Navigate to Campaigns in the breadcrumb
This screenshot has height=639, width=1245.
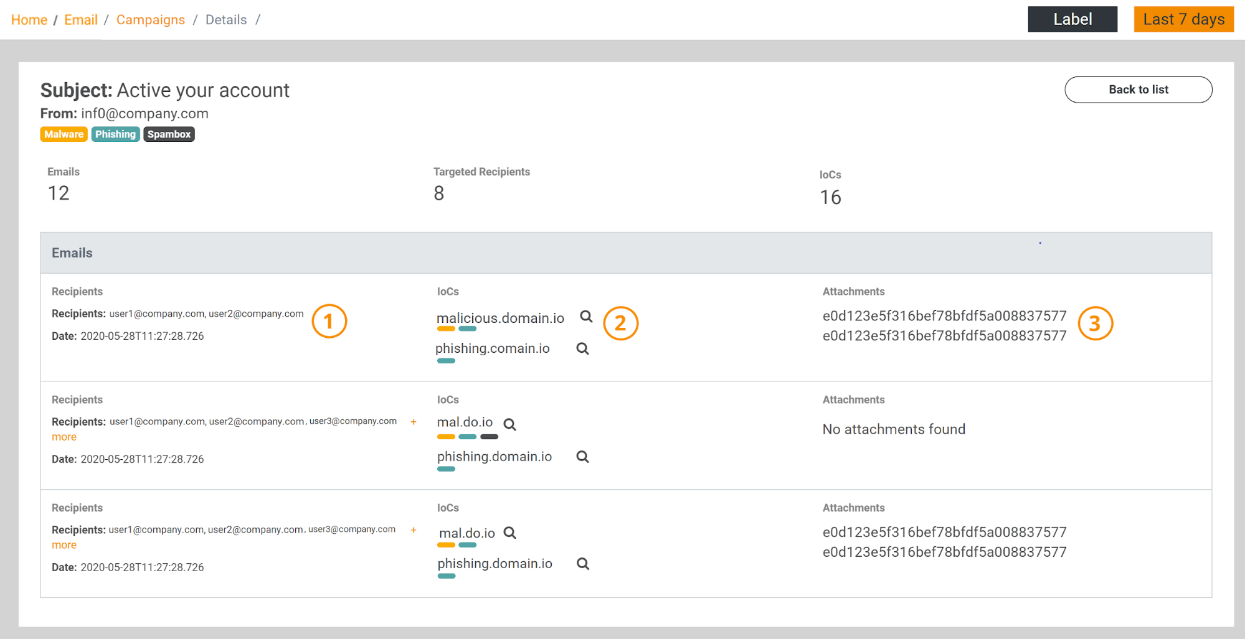[x=151, y=20]
